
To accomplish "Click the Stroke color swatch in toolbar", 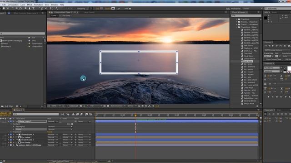I will coord(113,9).
